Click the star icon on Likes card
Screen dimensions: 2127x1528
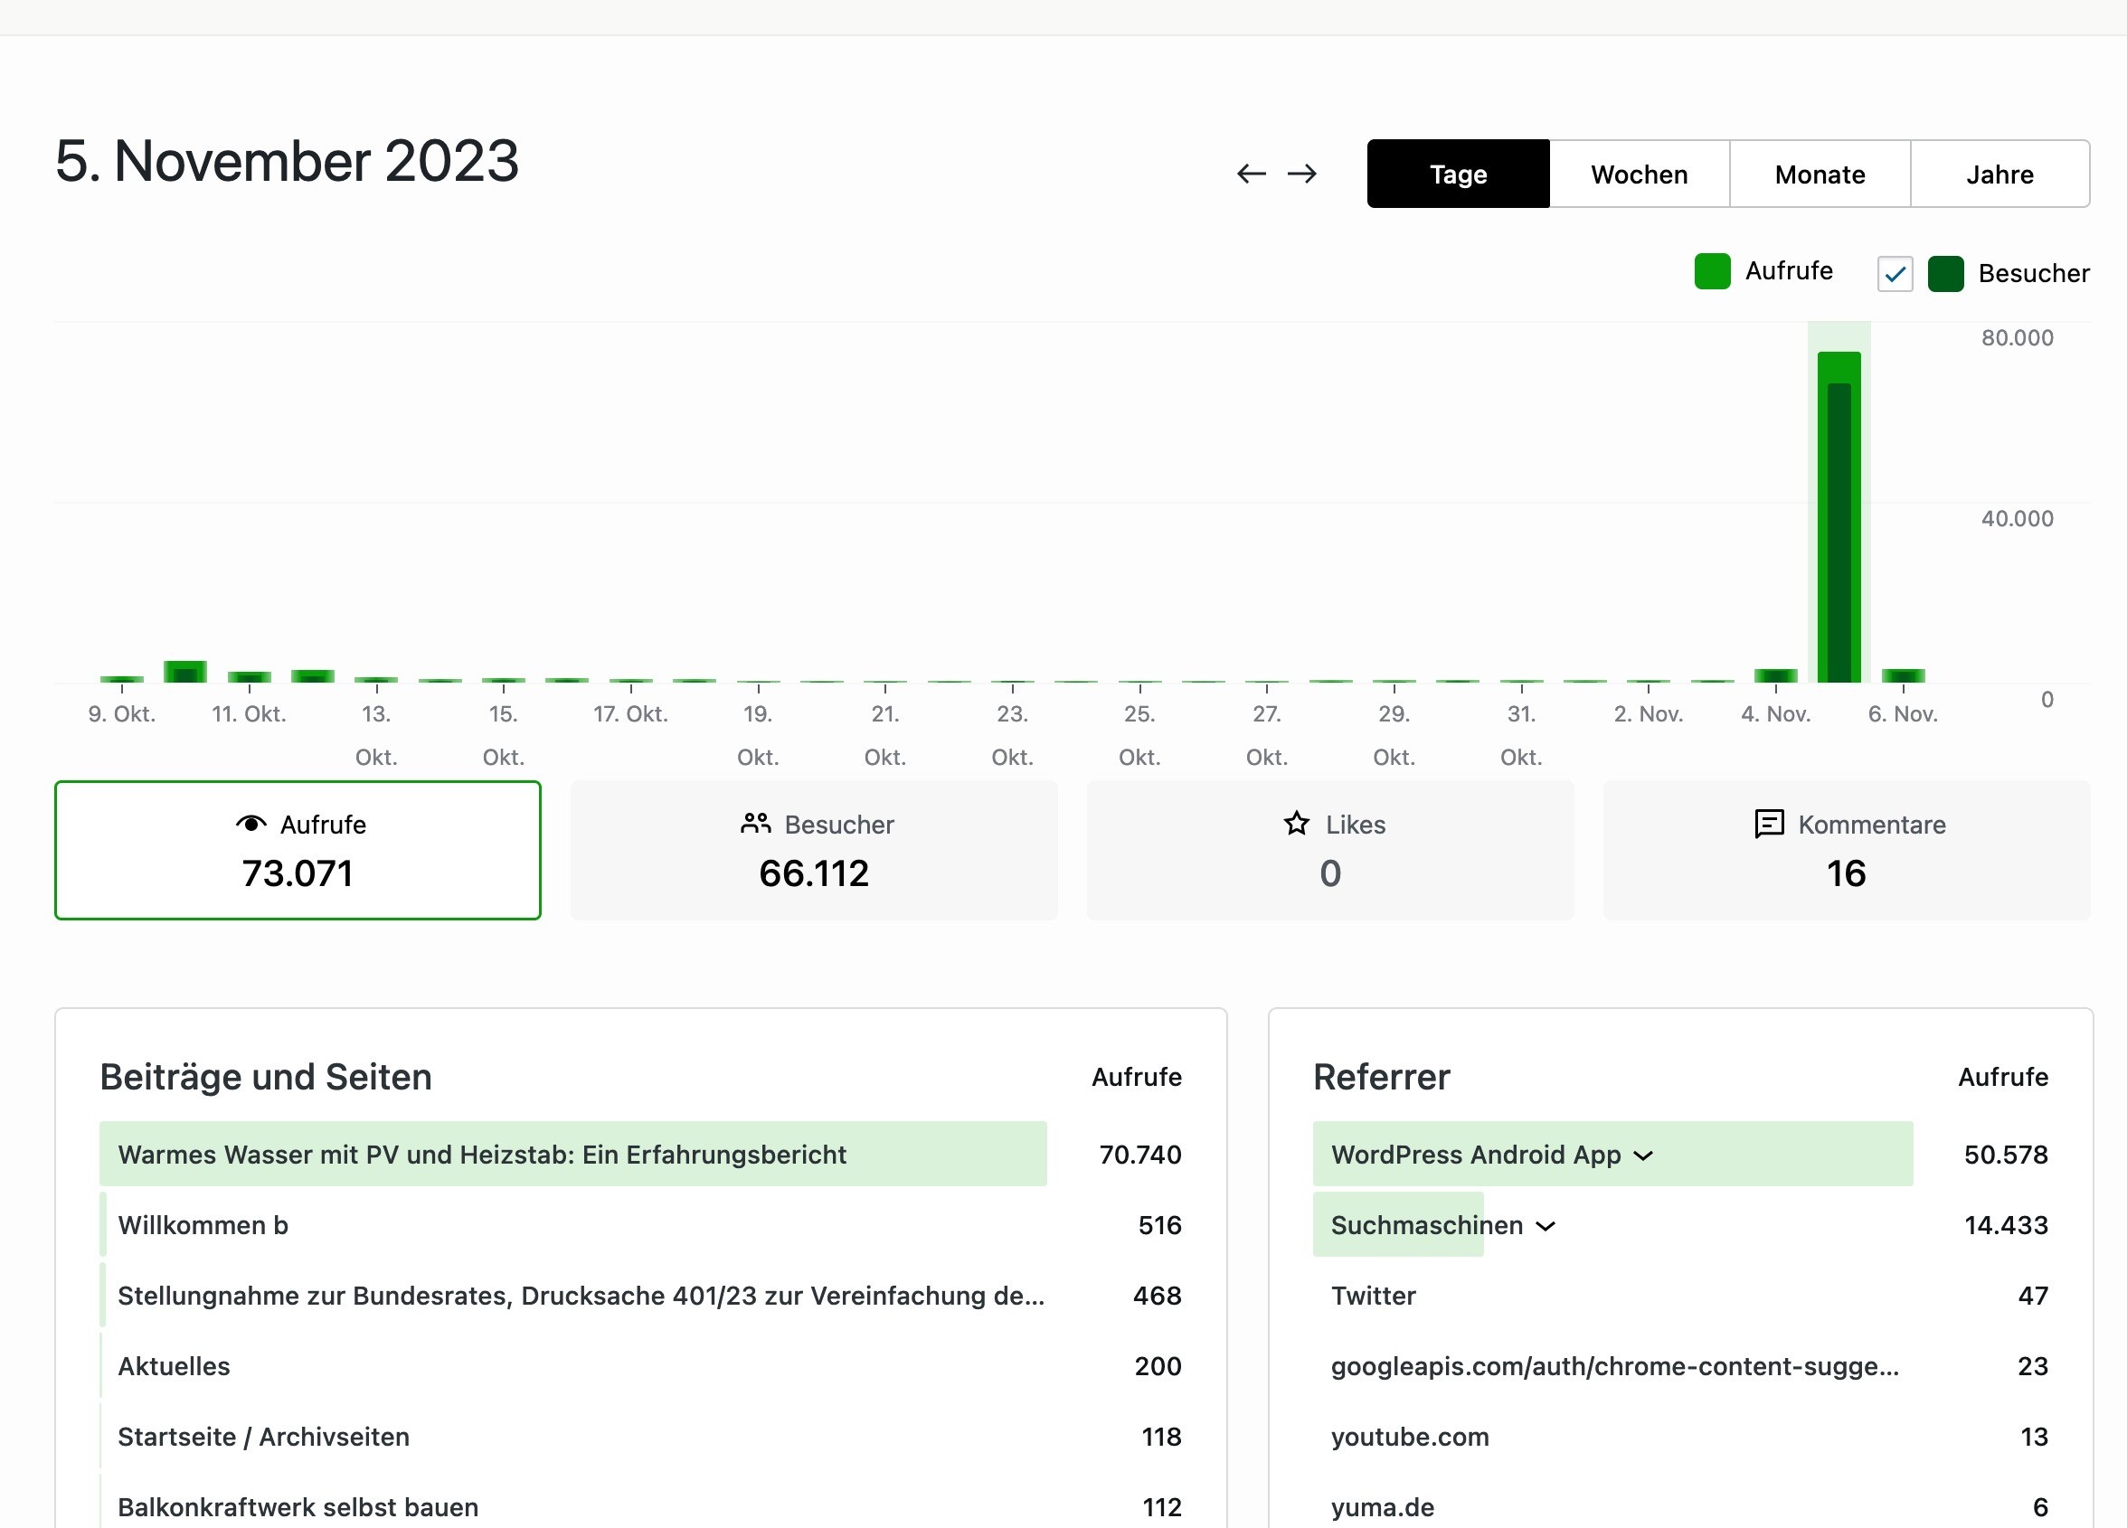click(1296, 823)
